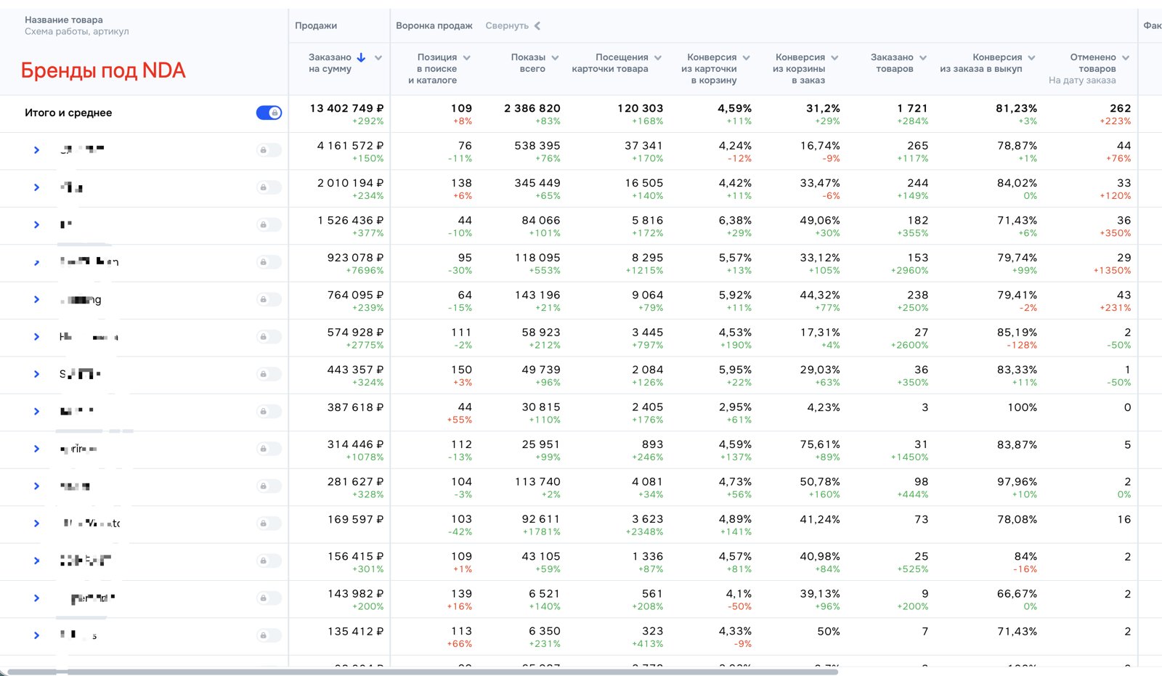1162x676 pixels.
Task: Collapse the funnel with the Свернуть link
Action: [513, 25]
